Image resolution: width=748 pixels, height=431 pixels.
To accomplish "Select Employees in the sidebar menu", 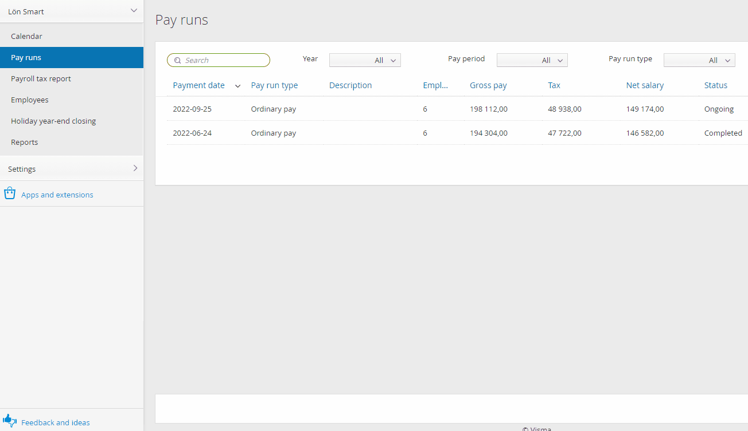I will click(30, 100).
